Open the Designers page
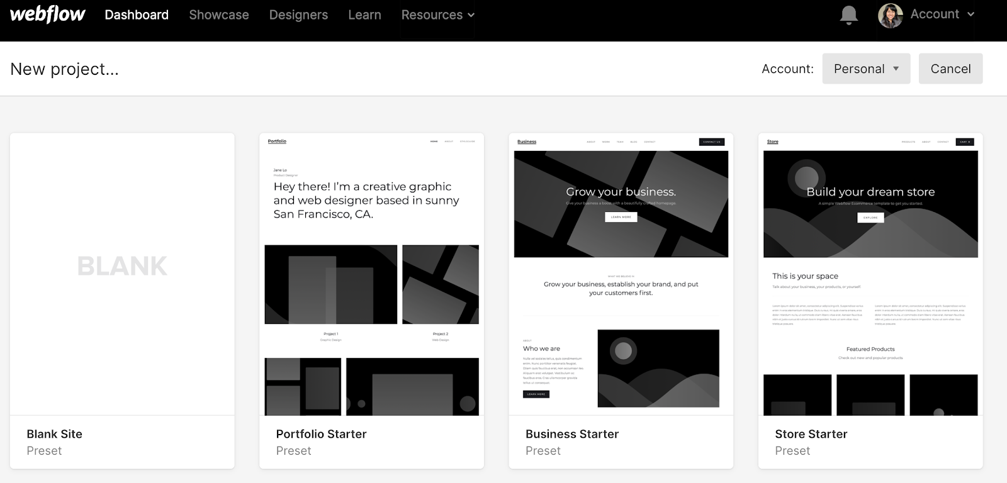 point(298,14)
